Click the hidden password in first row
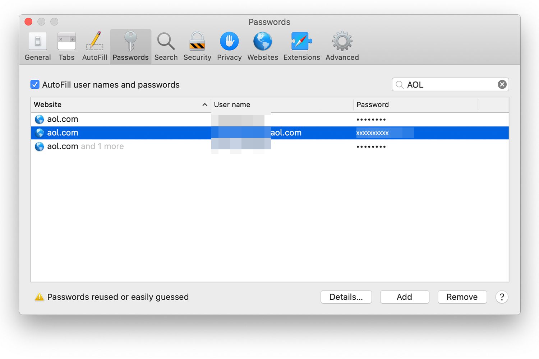This screenshot has height=359, width=539. pos(371,120)
